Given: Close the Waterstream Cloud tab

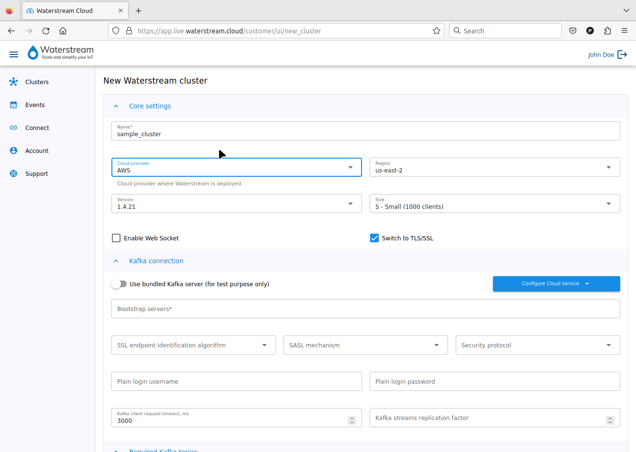Looking at the screenshot, I should tap(121, 11).
